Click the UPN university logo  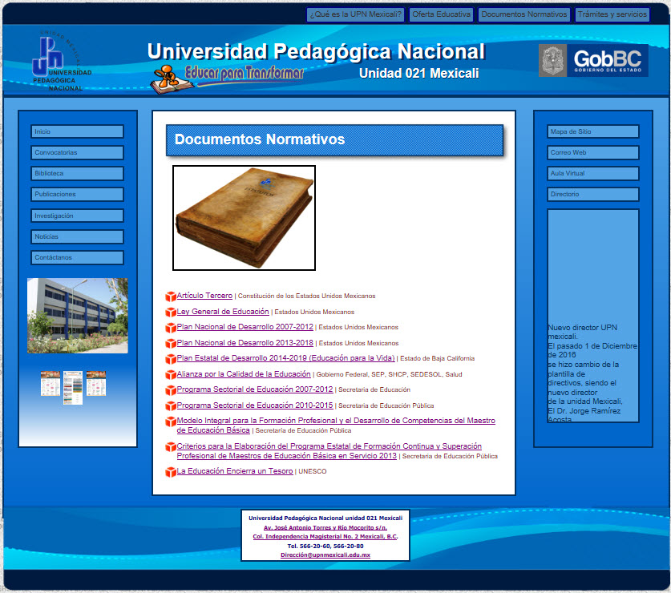click(x=61, y=60)
